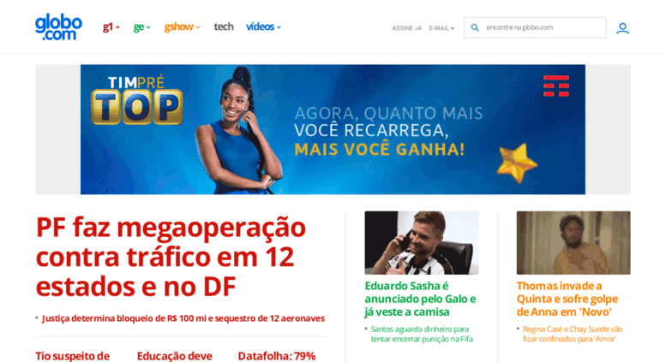This screenshot has width=666, height=362.
Task: Click the ASSINE JÁ link
Action: [x=406, y=28]
